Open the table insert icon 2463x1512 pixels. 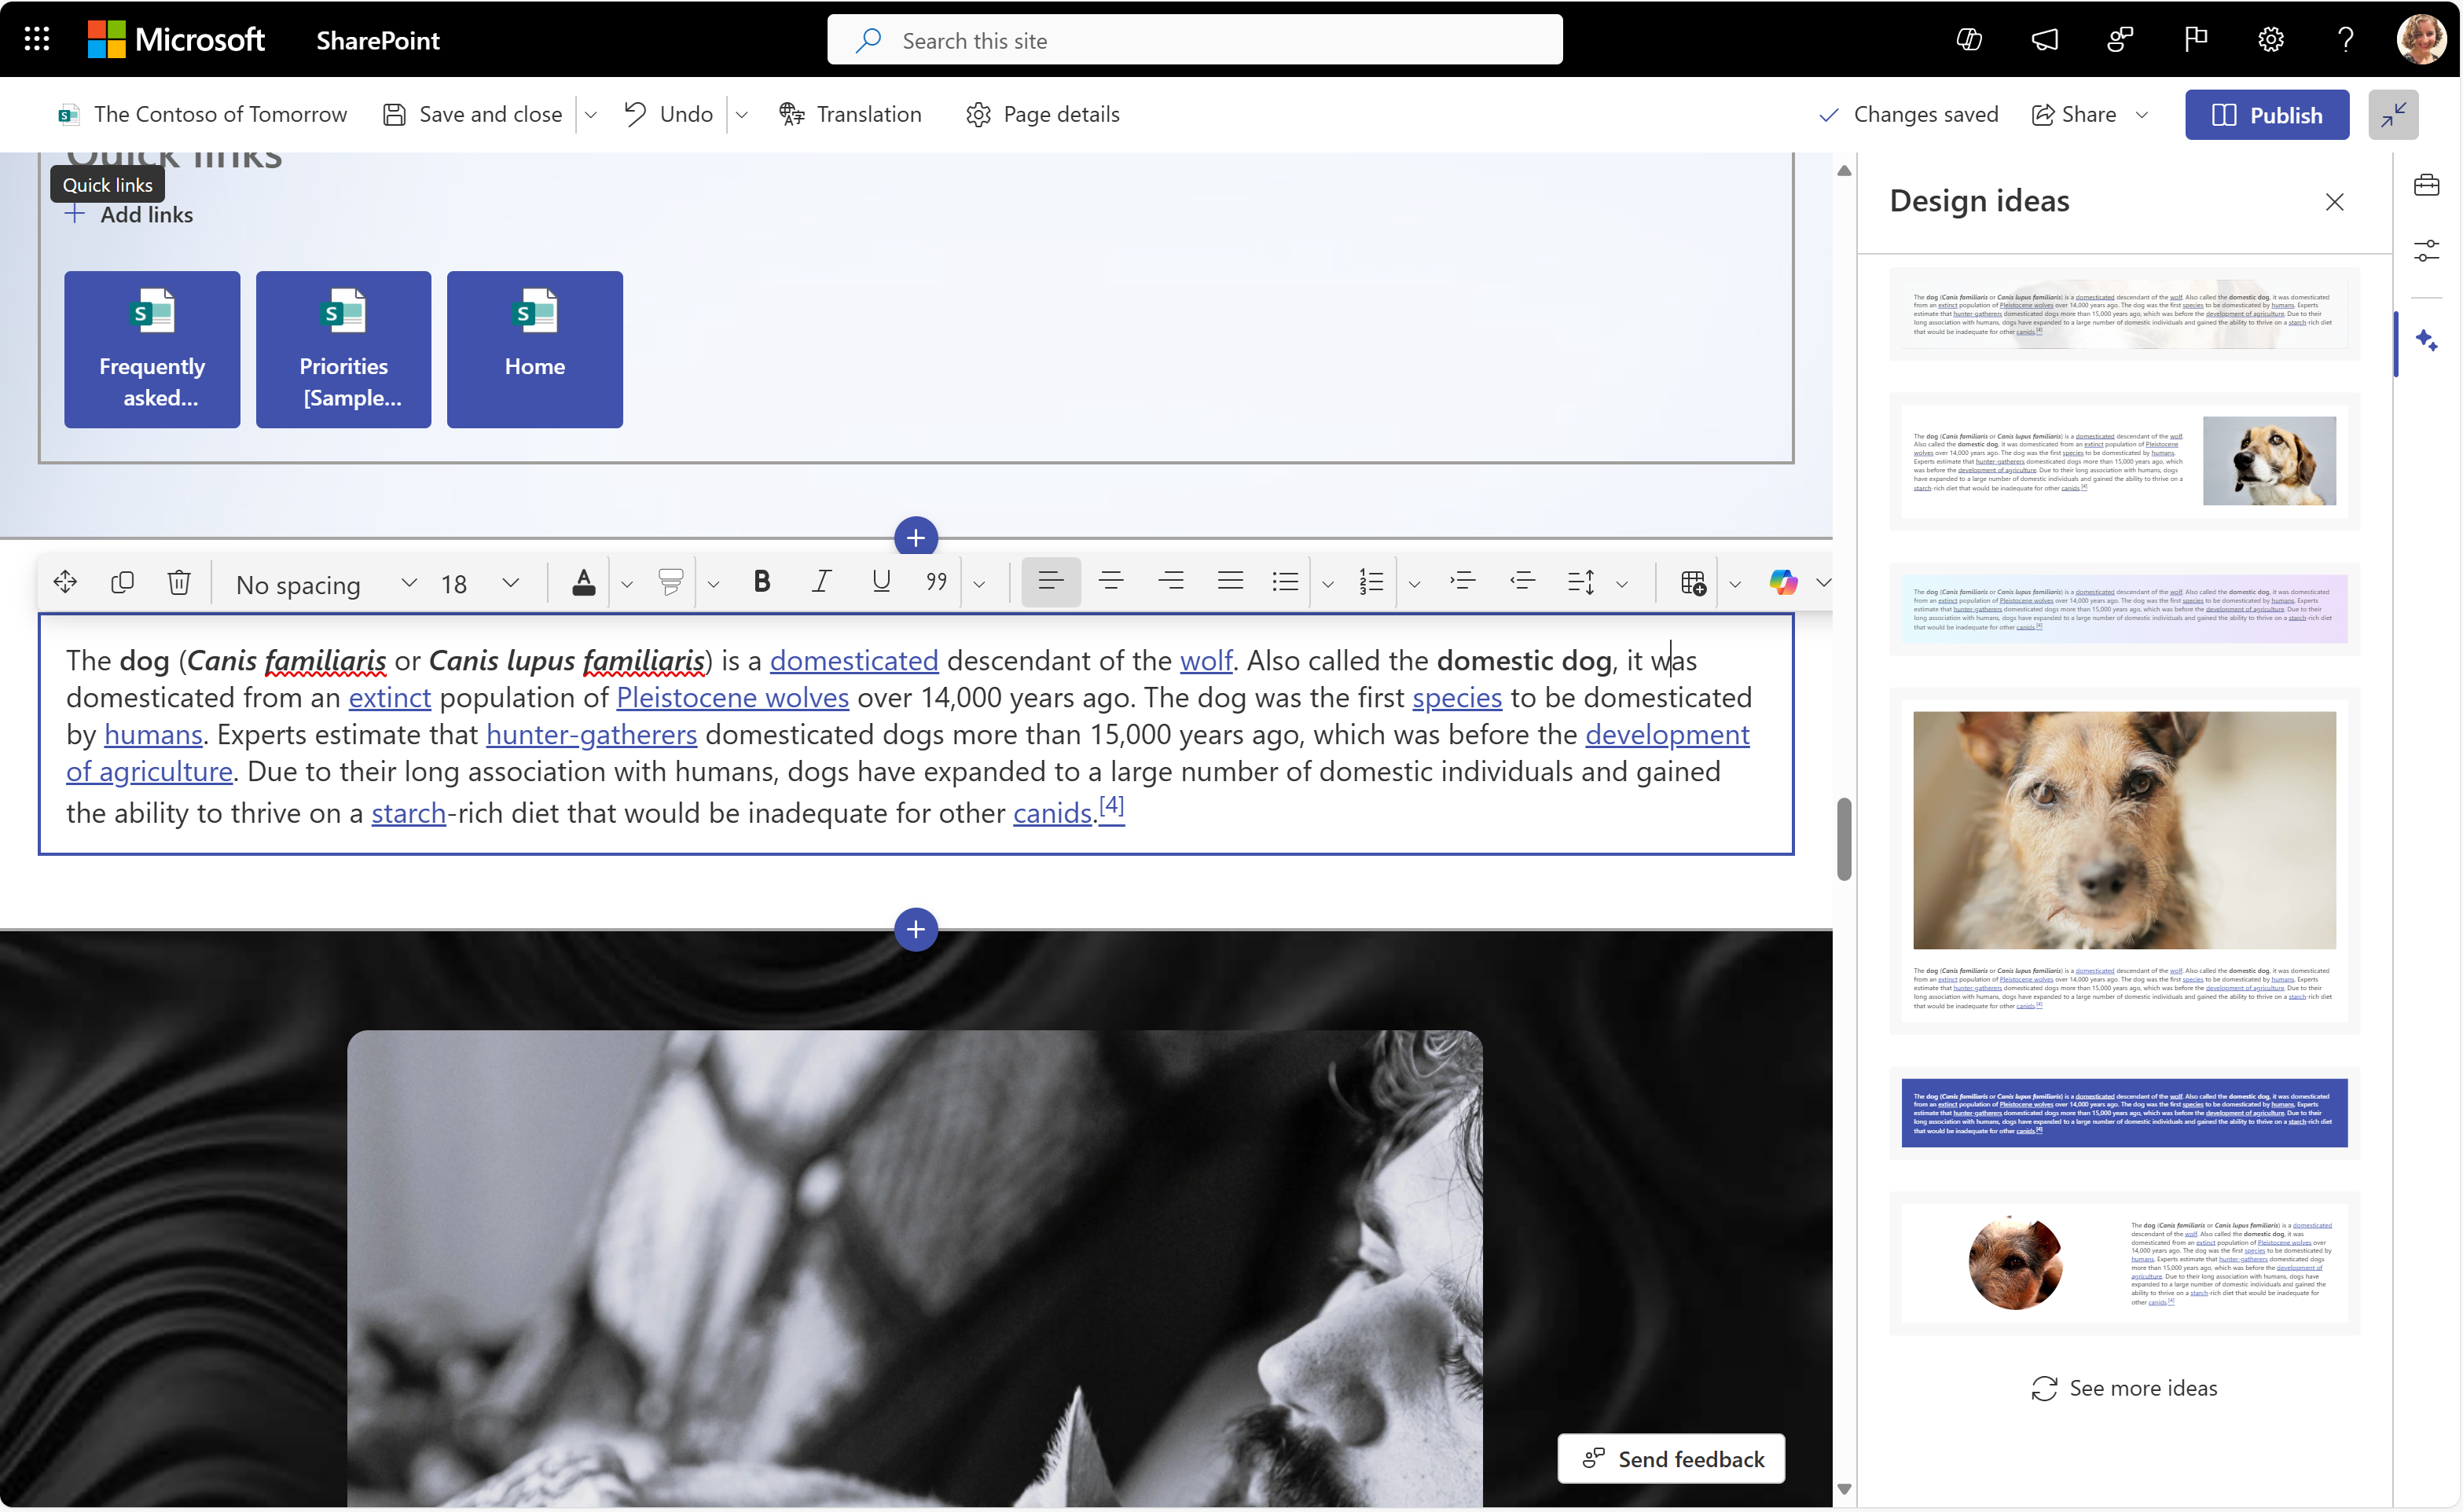click(1693, 582)
